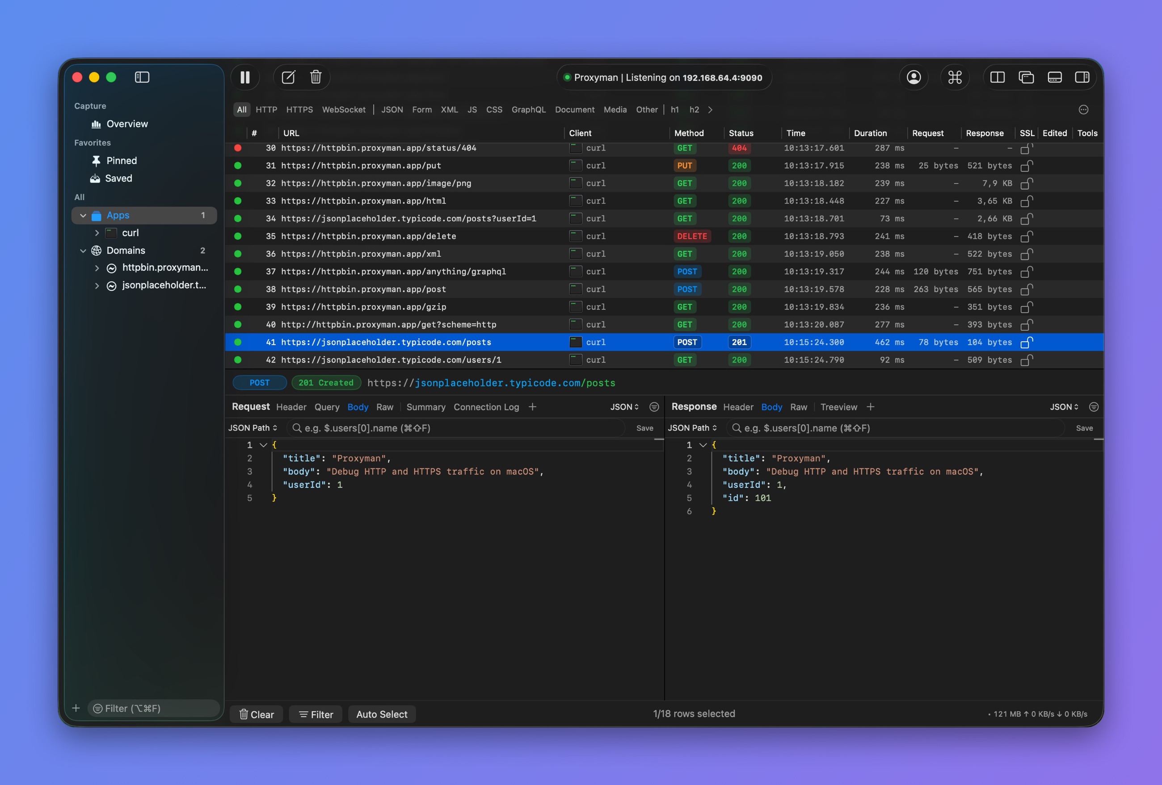This screenshot has width=1162, height=785.
Task: Focus the sidebar Filter field
Action: 153,709
